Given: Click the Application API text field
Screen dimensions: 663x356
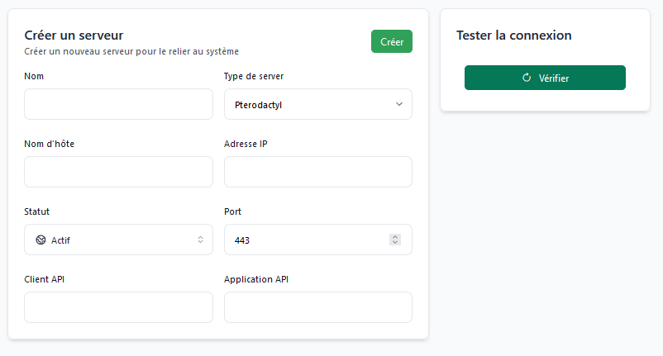Looking at the screenshot, I should coord(317,307).
